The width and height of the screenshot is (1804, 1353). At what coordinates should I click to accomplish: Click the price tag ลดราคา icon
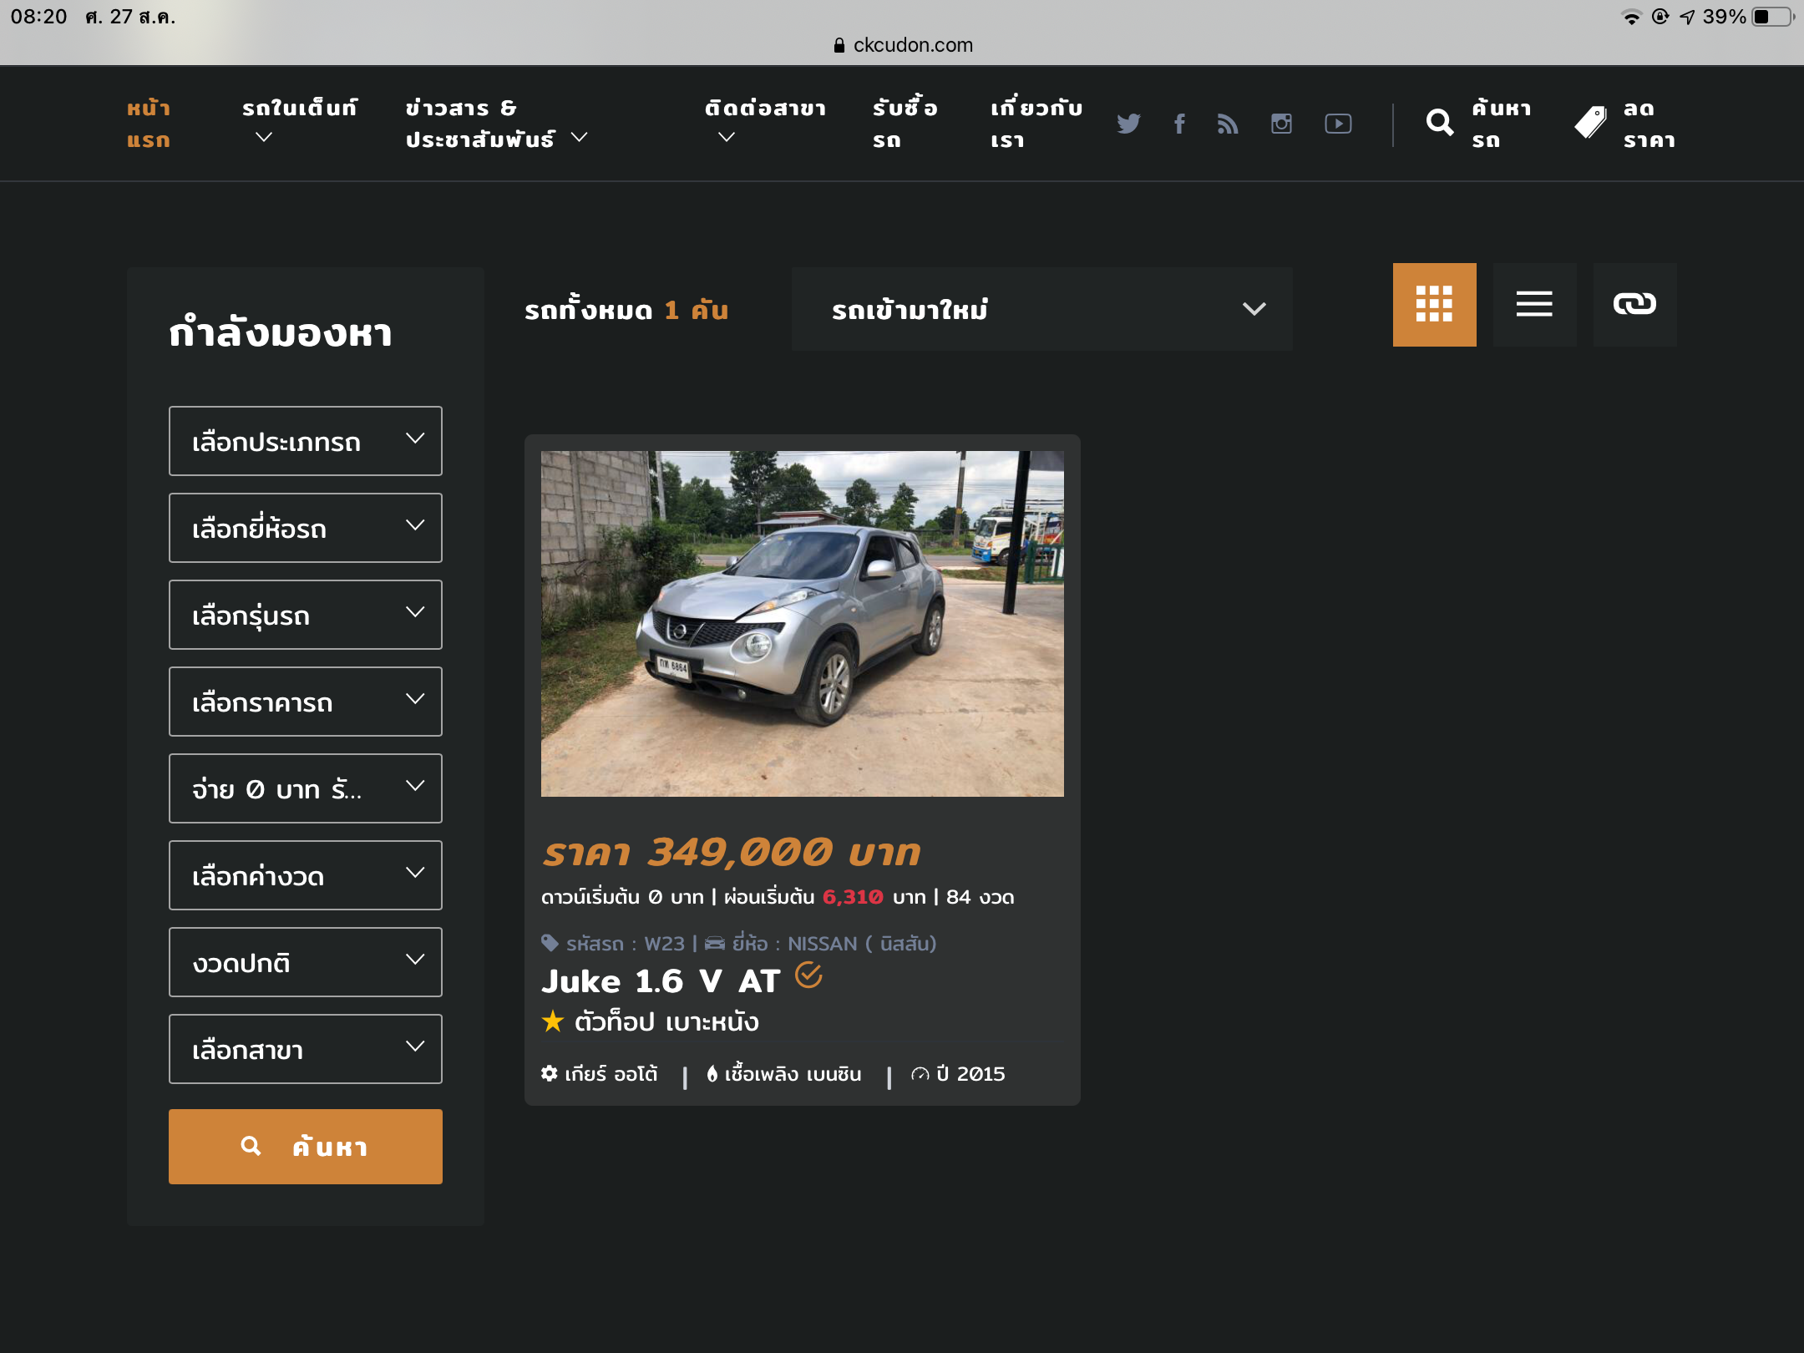click(1591, 123)
